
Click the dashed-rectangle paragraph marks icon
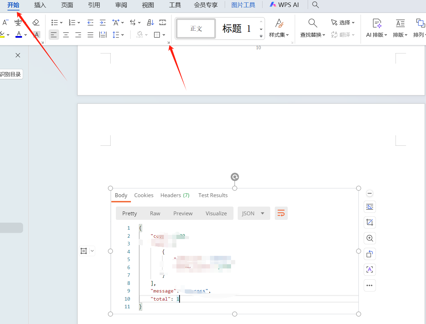[x=162, y=23]
